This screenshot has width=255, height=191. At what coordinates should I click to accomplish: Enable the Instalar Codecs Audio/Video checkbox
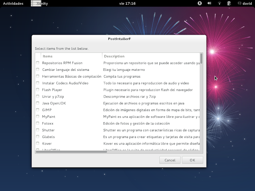(x=37, y=83)
